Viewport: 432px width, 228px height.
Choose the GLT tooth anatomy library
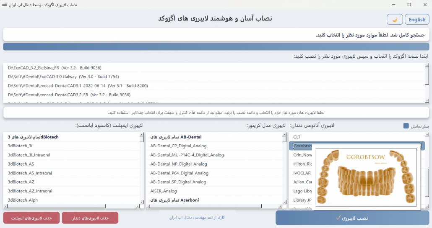pos(297,137)
